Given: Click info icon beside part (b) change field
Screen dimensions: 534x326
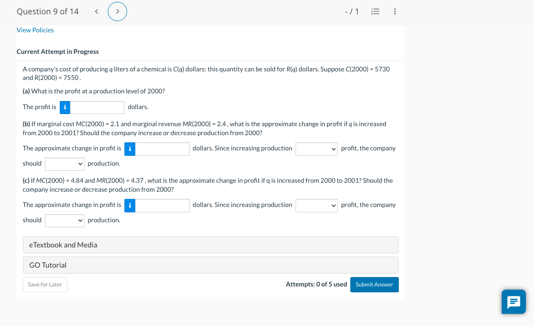Looking at the screenshot, I should pos(130,149).
